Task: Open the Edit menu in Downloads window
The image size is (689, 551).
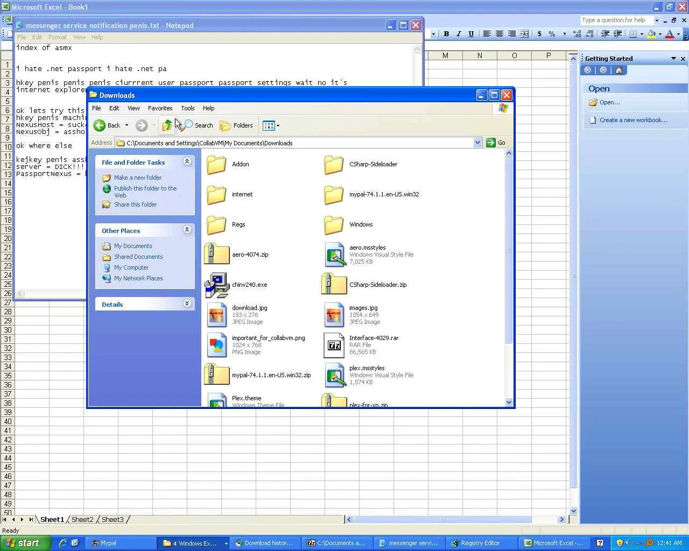Action: (x=114, y=108)
